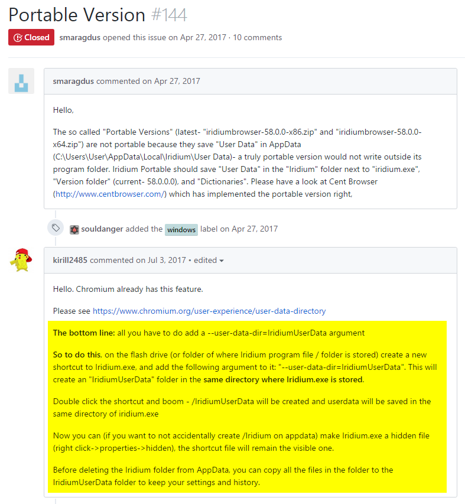Click kirill2485 username in comment header
This screenshot has width=465, height=504.
(70, 260)
